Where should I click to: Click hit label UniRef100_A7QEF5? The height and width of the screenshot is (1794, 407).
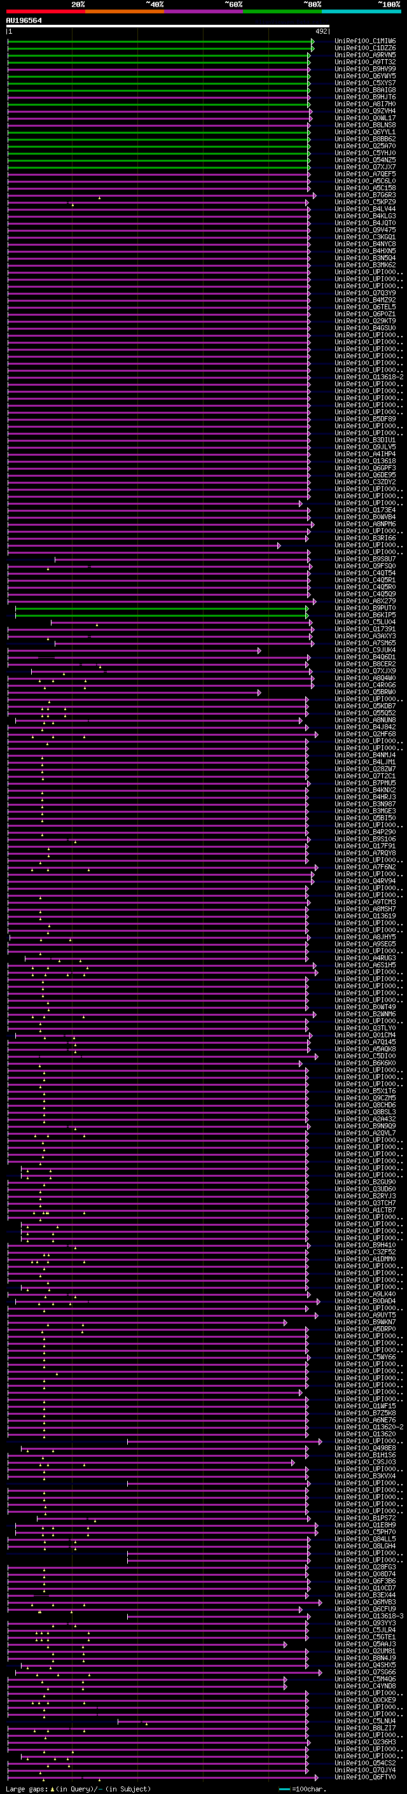tap(365, 174)
